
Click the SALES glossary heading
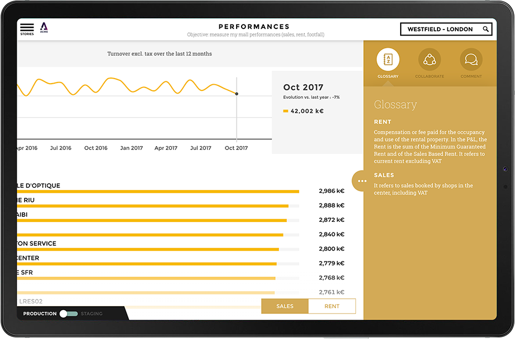click(x=384, y=175)
